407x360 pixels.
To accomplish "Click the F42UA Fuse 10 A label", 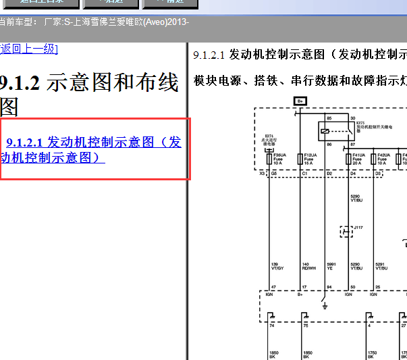I will tap(383, 159).
